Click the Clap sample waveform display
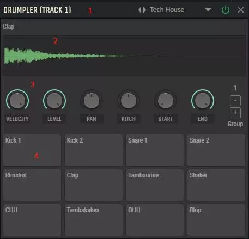249x239 pixels. (124, 56)
